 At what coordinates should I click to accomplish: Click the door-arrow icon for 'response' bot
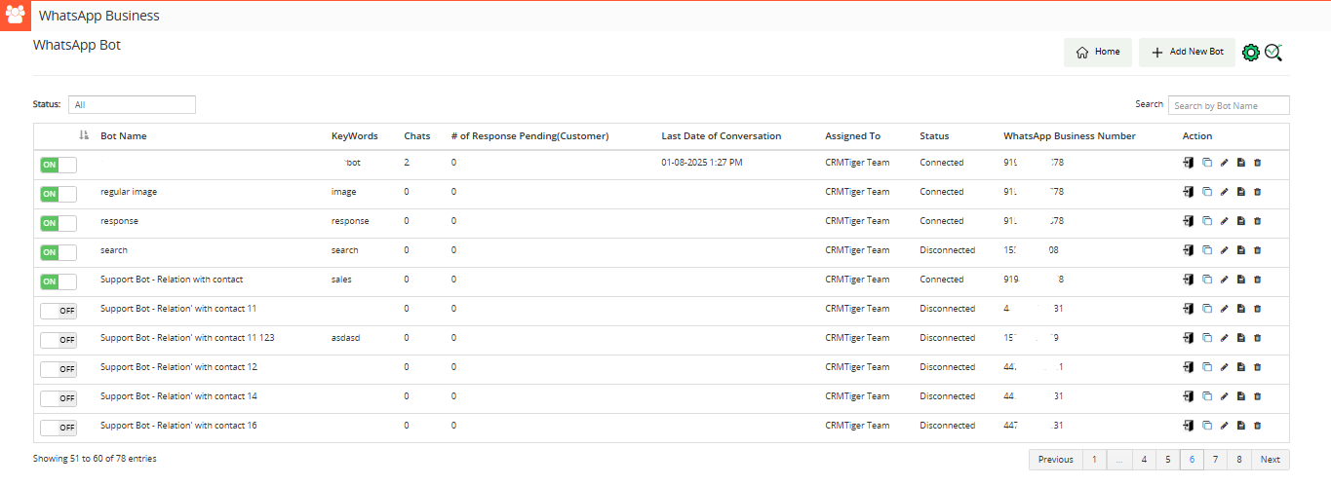[1189, 221]
